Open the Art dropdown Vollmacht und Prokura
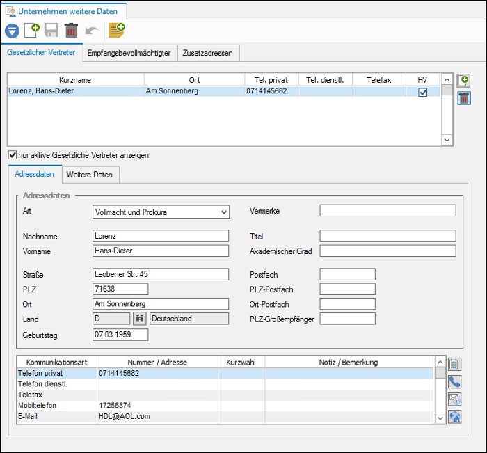This screenshot has height=453, width=487. point(161,212)
